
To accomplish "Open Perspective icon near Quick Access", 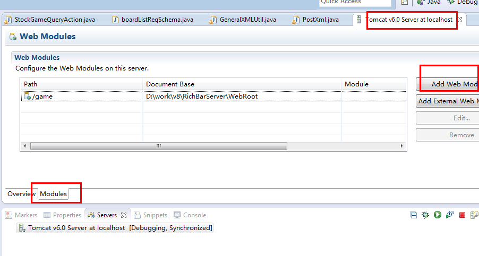I will (x=405, y=2).
